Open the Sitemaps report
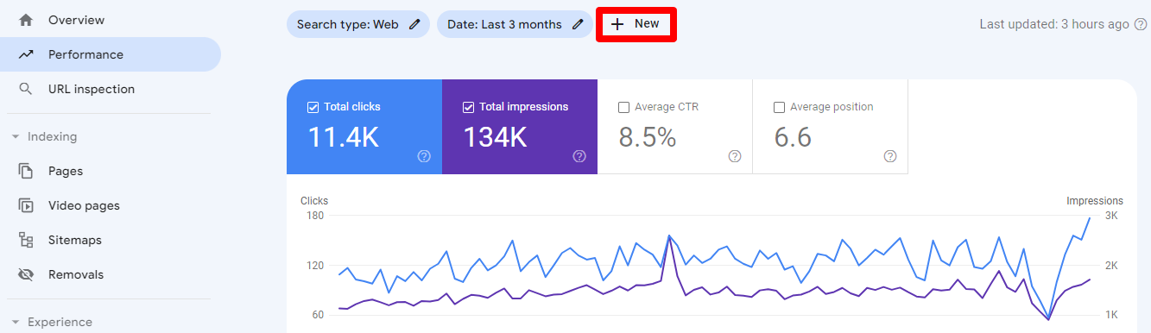Screen dimensions: 1151x333 click(111, 240)
